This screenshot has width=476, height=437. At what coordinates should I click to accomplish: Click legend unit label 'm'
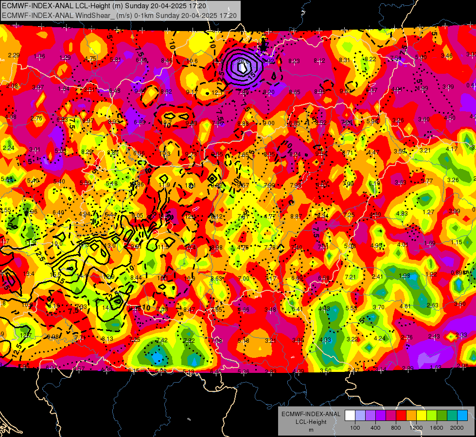pyautogui.click(x=311, y=430)
